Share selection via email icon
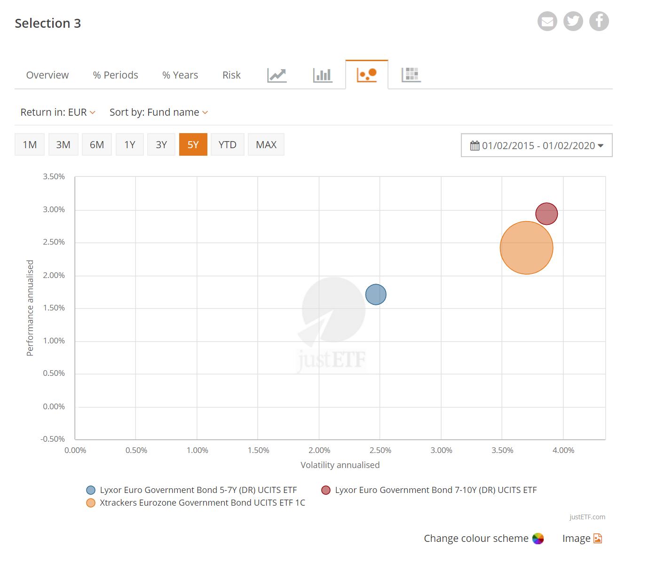The height and width of the screenshot is (564, 649). [547, 21]
